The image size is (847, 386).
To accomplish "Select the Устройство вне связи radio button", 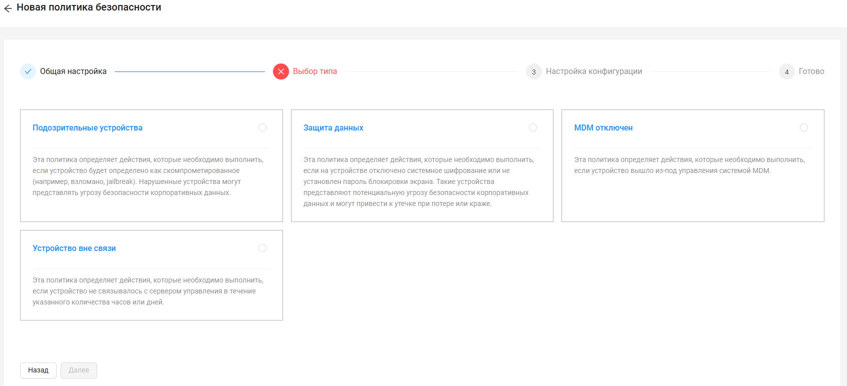I will pos(262,248).
